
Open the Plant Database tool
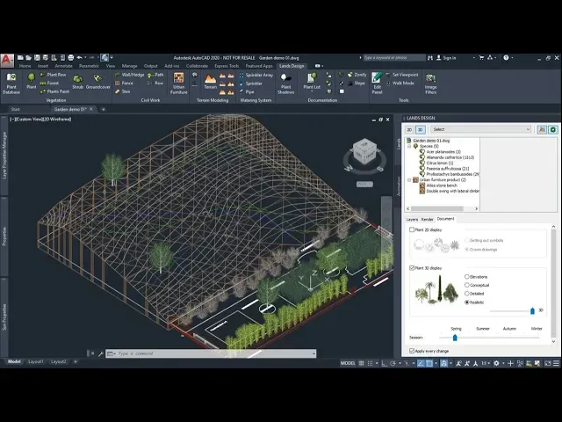(x=11, y=81)
